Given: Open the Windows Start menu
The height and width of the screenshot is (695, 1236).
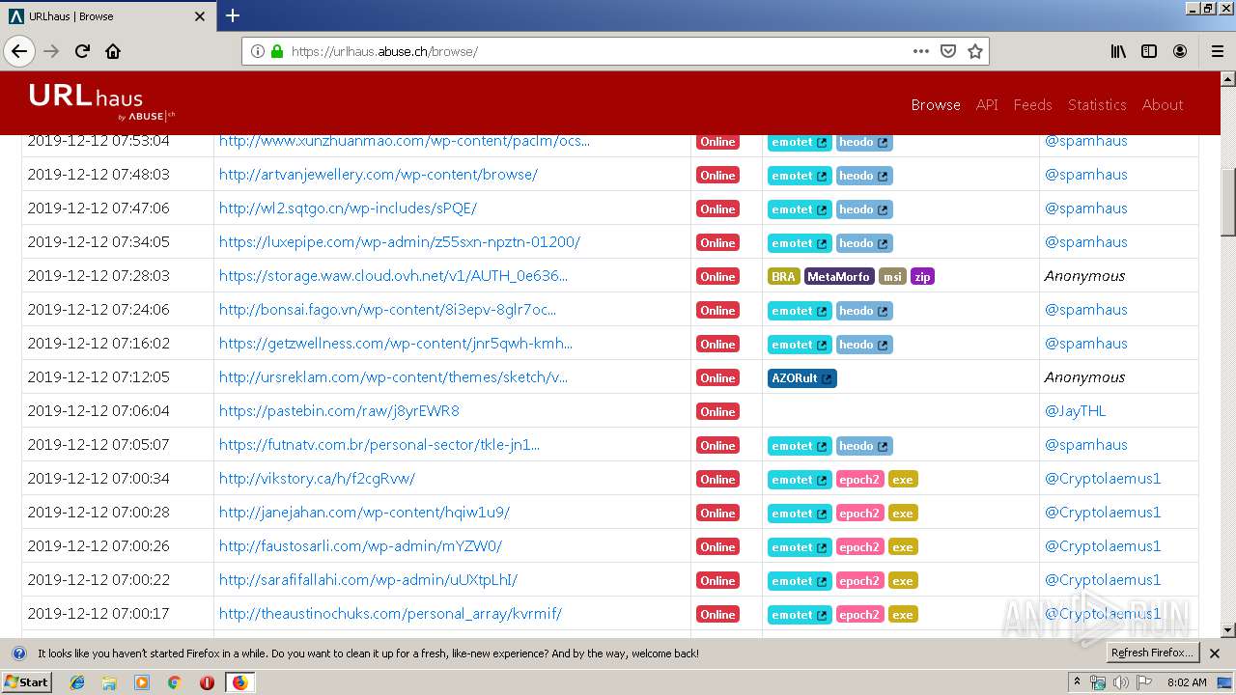Looking at the screenshot, I should coord(27,682).
